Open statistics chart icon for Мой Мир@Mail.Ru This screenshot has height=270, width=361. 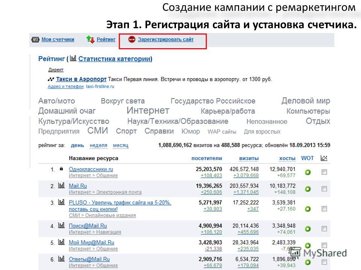(61, 242)
